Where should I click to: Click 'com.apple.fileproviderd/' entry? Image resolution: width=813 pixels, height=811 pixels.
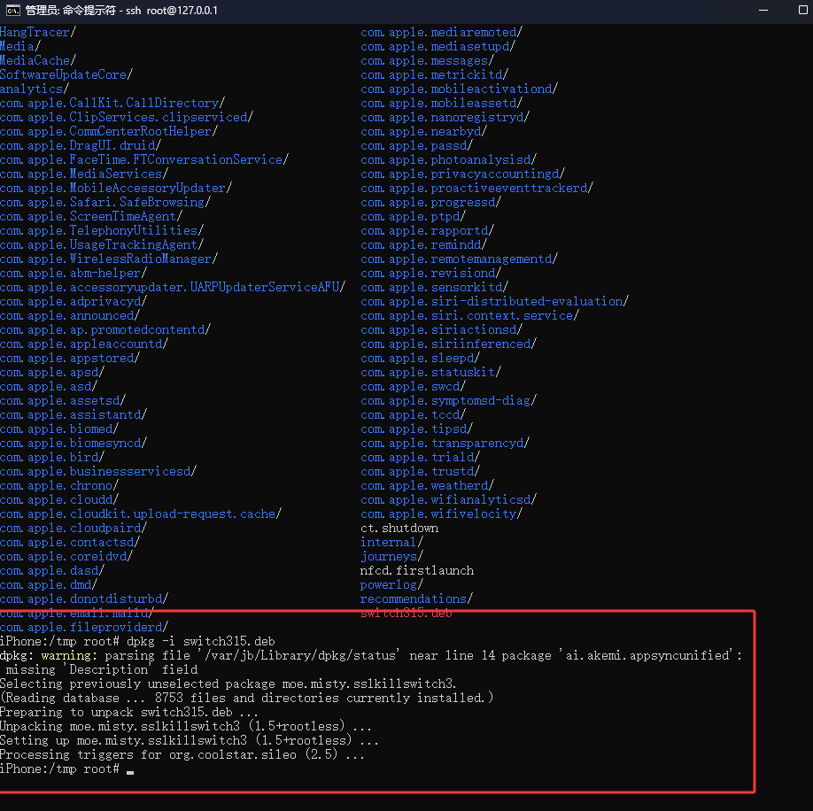click(x=84, y=628)
